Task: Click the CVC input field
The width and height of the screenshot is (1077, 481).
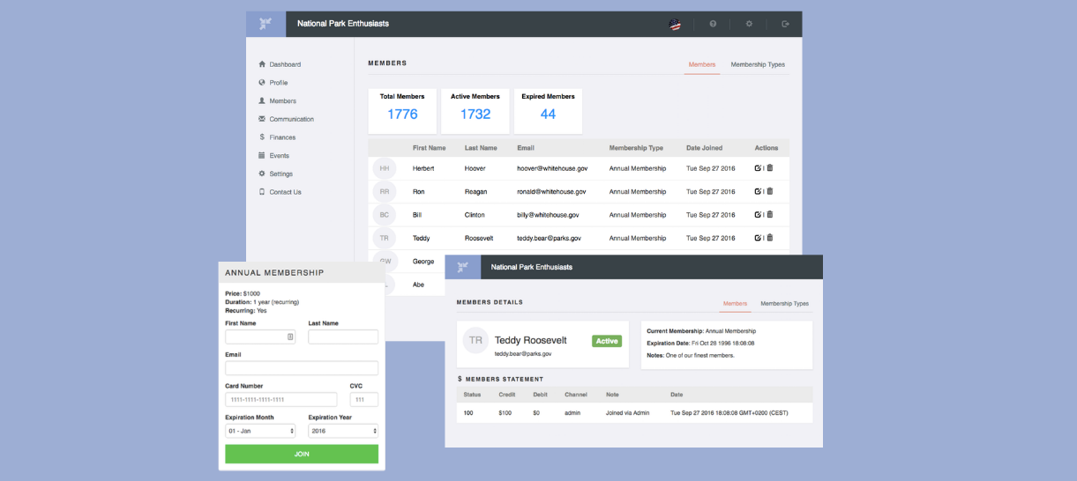Action: point(364,399)
